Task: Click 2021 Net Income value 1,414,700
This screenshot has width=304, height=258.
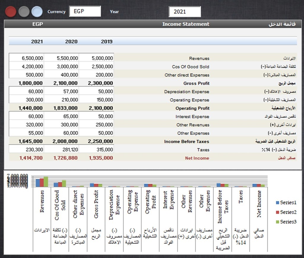Action: 31,158
